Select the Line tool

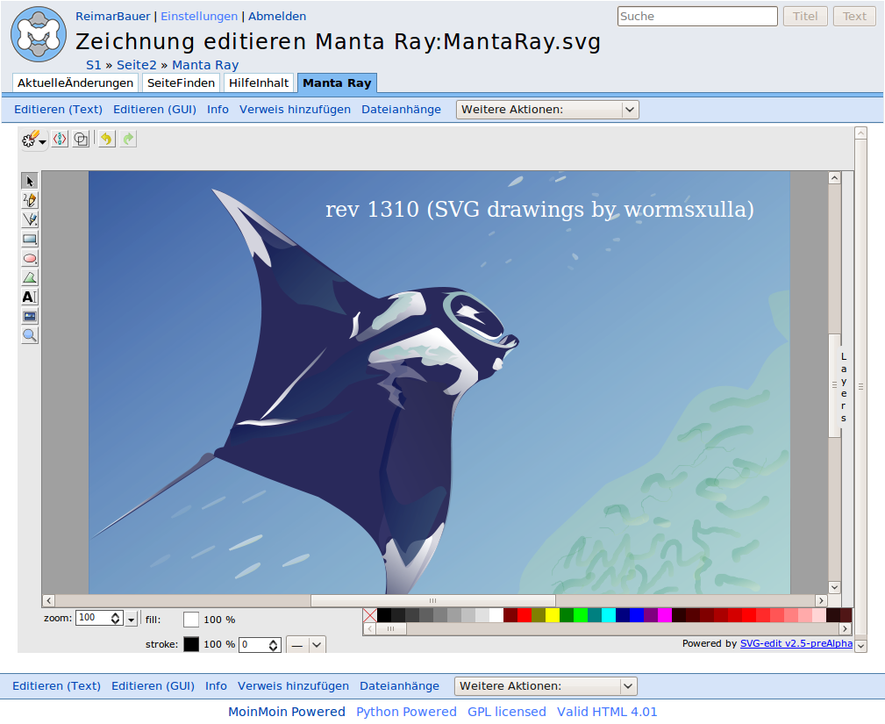[x=30, y=219]
